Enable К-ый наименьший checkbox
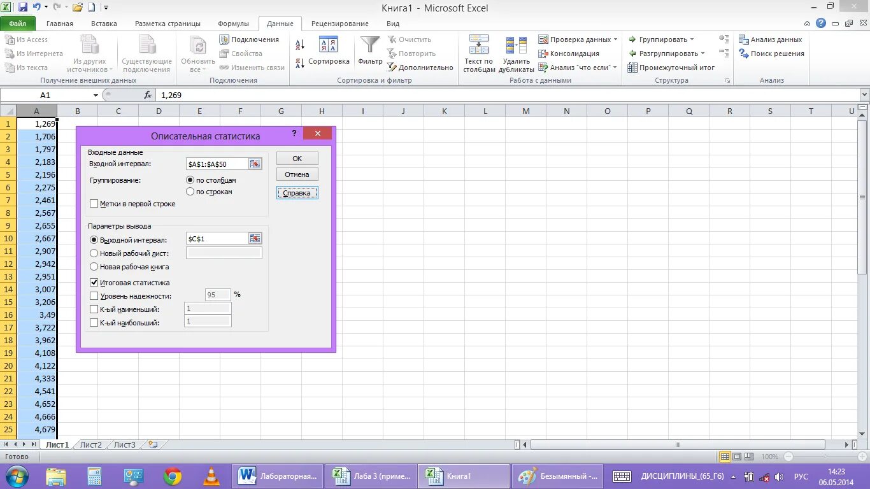Image resolution: width=870 pixels, height=489 pixels. pos(94,309)
